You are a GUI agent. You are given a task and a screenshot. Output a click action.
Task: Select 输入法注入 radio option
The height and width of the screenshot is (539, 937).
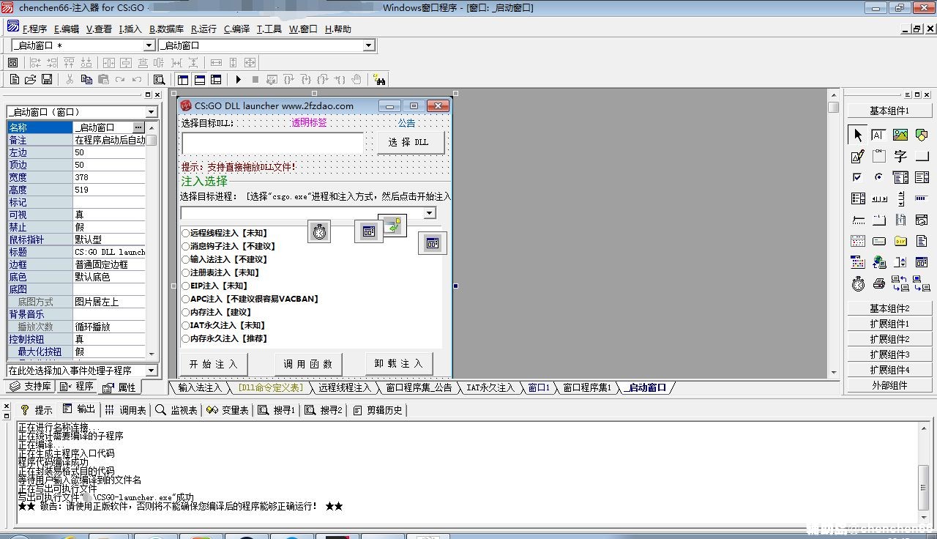pyautogui.click(x=225, y=259)
